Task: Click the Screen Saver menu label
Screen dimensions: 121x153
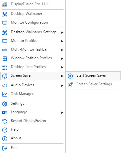Action: coord(21,75)
